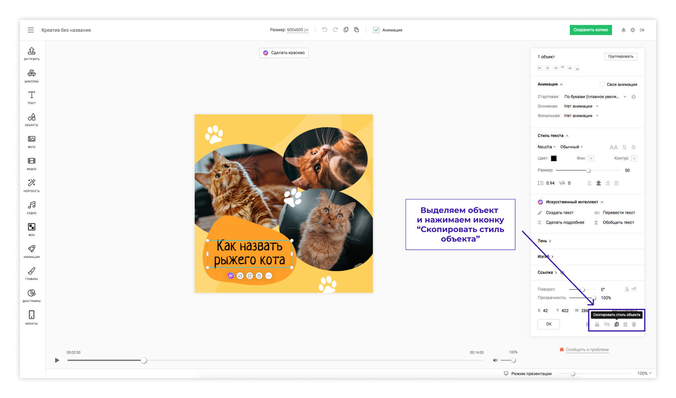This screenshot has width=676, height=398.
Task: Toggle the Анимация checkbox in top bar
Action: pyautogui.click(x=376, y=30)
